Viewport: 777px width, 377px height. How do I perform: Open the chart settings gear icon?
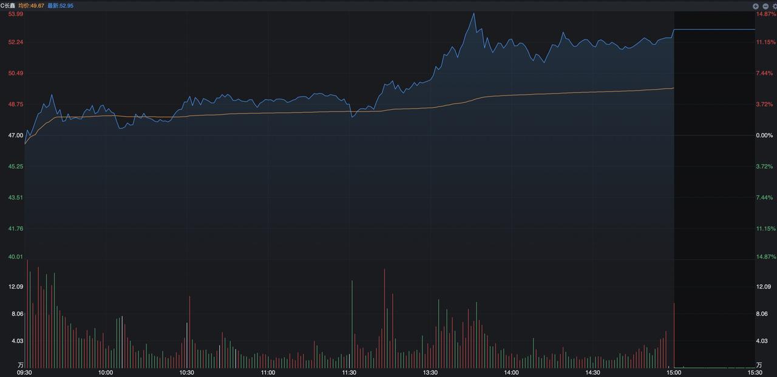click(x=775, y=5)
